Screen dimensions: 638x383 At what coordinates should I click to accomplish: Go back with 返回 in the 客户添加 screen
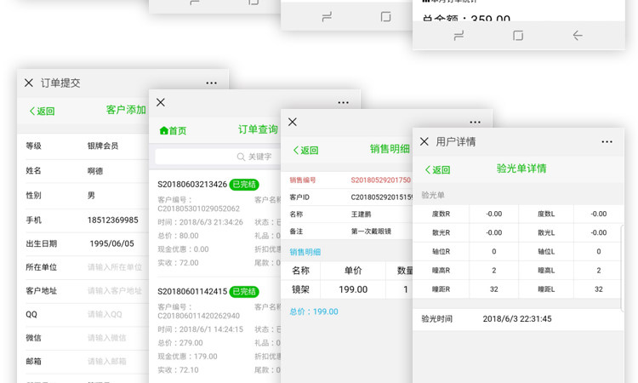click(42, 111)
